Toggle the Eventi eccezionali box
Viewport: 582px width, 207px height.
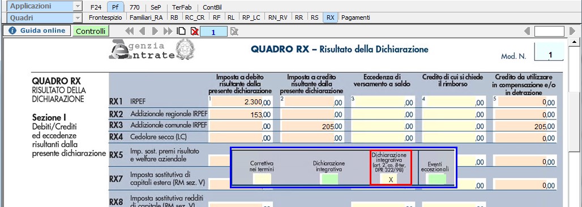click(437, 179)
